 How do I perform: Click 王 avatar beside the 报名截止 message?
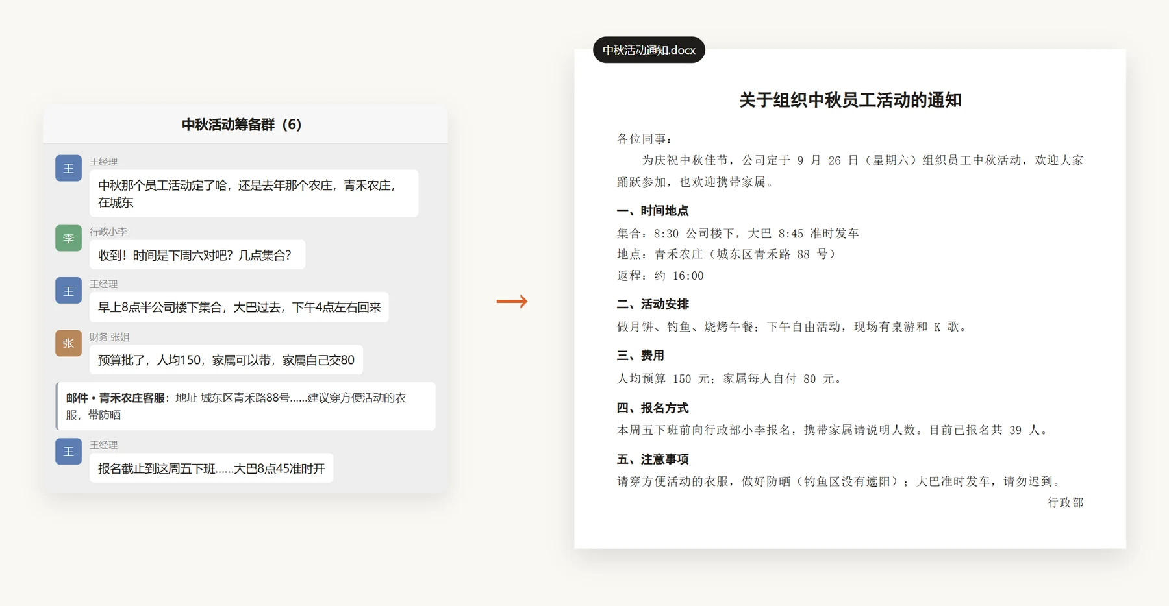[x=68, y=452]
